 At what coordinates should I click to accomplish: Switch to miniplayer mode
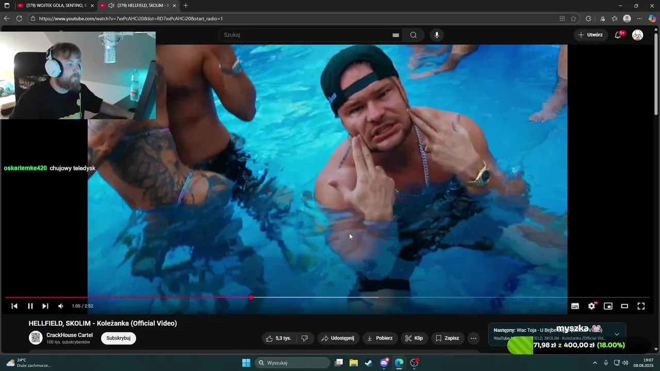[x=608, y=306]
